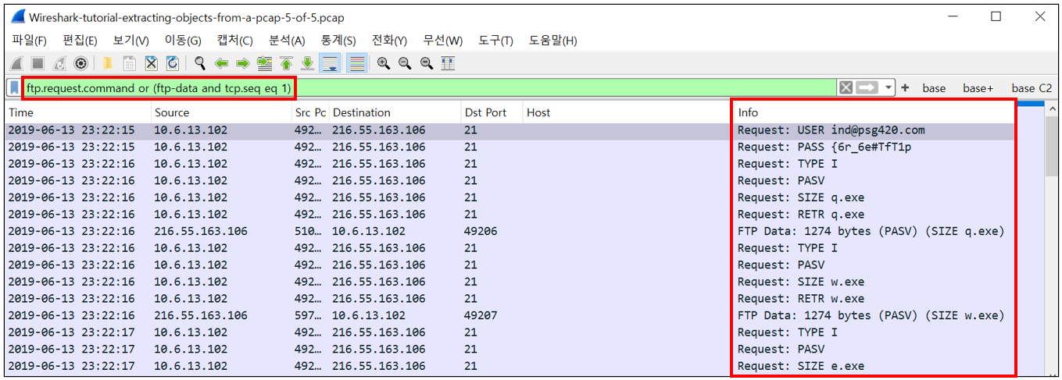Open the 보기(V) menu
Screen dimensions: 1062x380
tap(131, 41)
